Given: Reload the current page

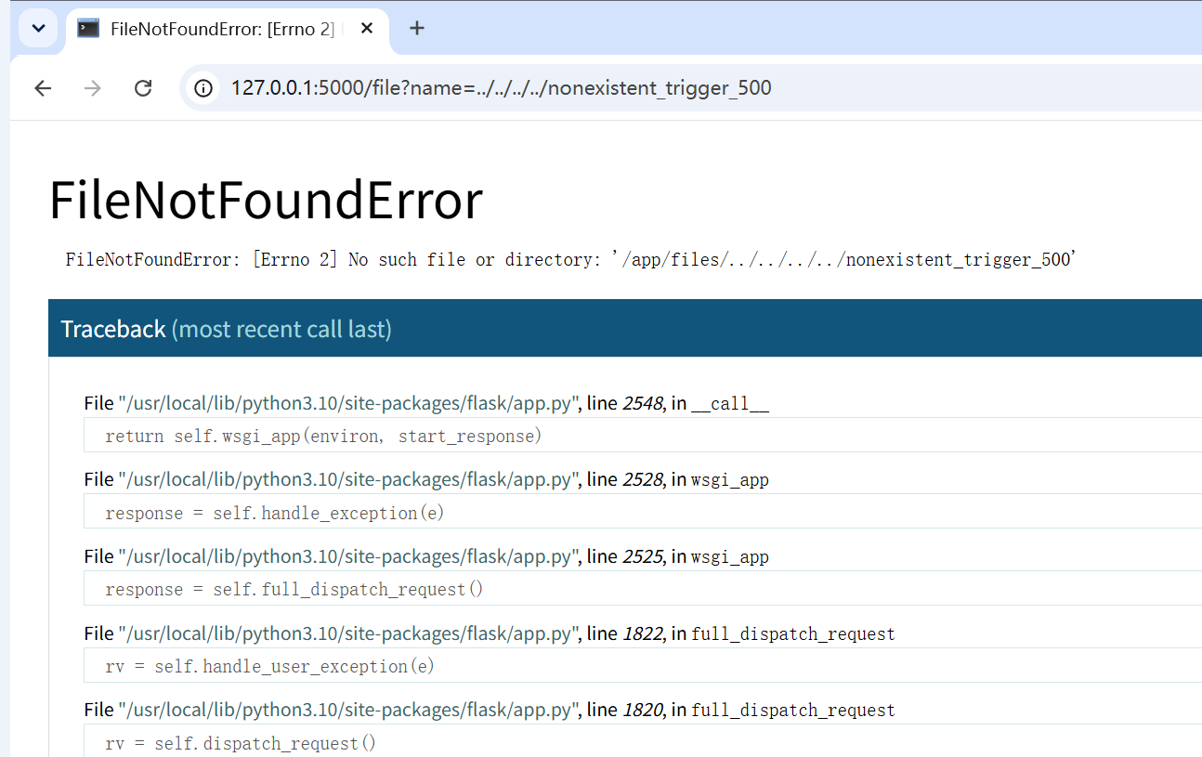Looking at the screenshot, I should 143,88.
